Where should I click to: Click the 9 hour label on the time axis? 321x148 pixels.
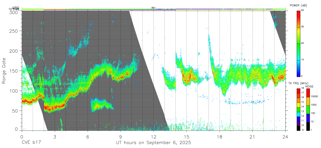(x=121, y=137)
